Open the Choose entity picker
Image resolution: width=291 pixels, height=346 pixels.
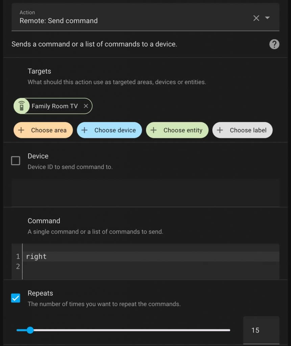click(177, 130)
